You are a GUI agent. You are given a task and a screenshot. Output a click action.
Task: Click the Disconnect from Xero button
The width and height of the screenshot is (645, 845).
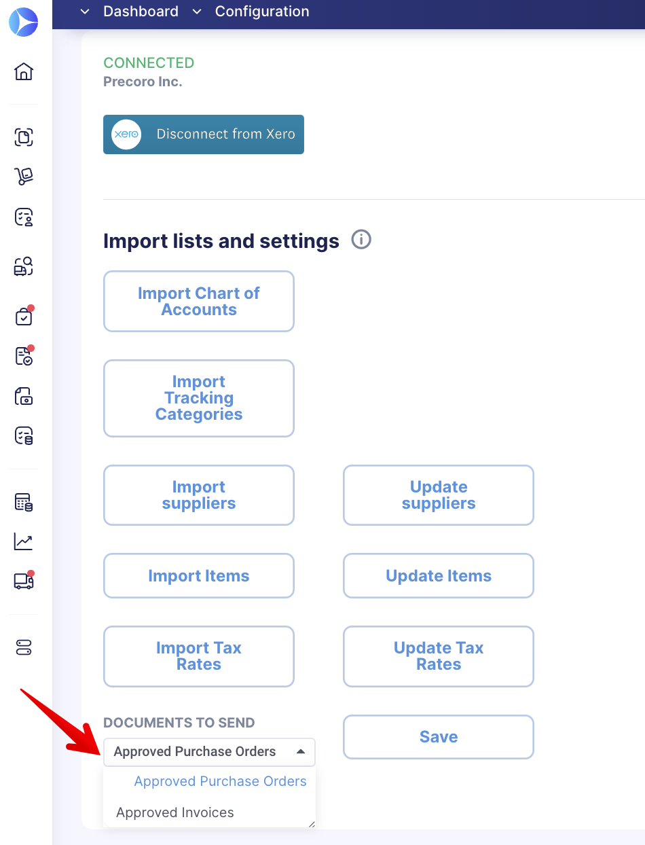pos(203,134)
